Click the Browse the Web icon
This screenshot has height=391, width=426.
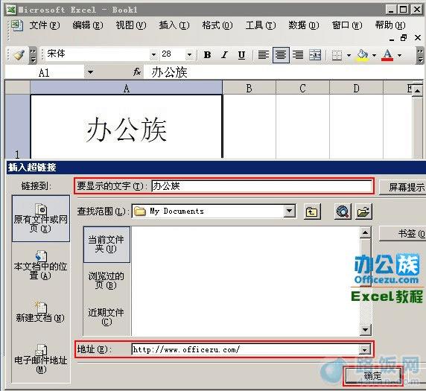pos(343,211)
